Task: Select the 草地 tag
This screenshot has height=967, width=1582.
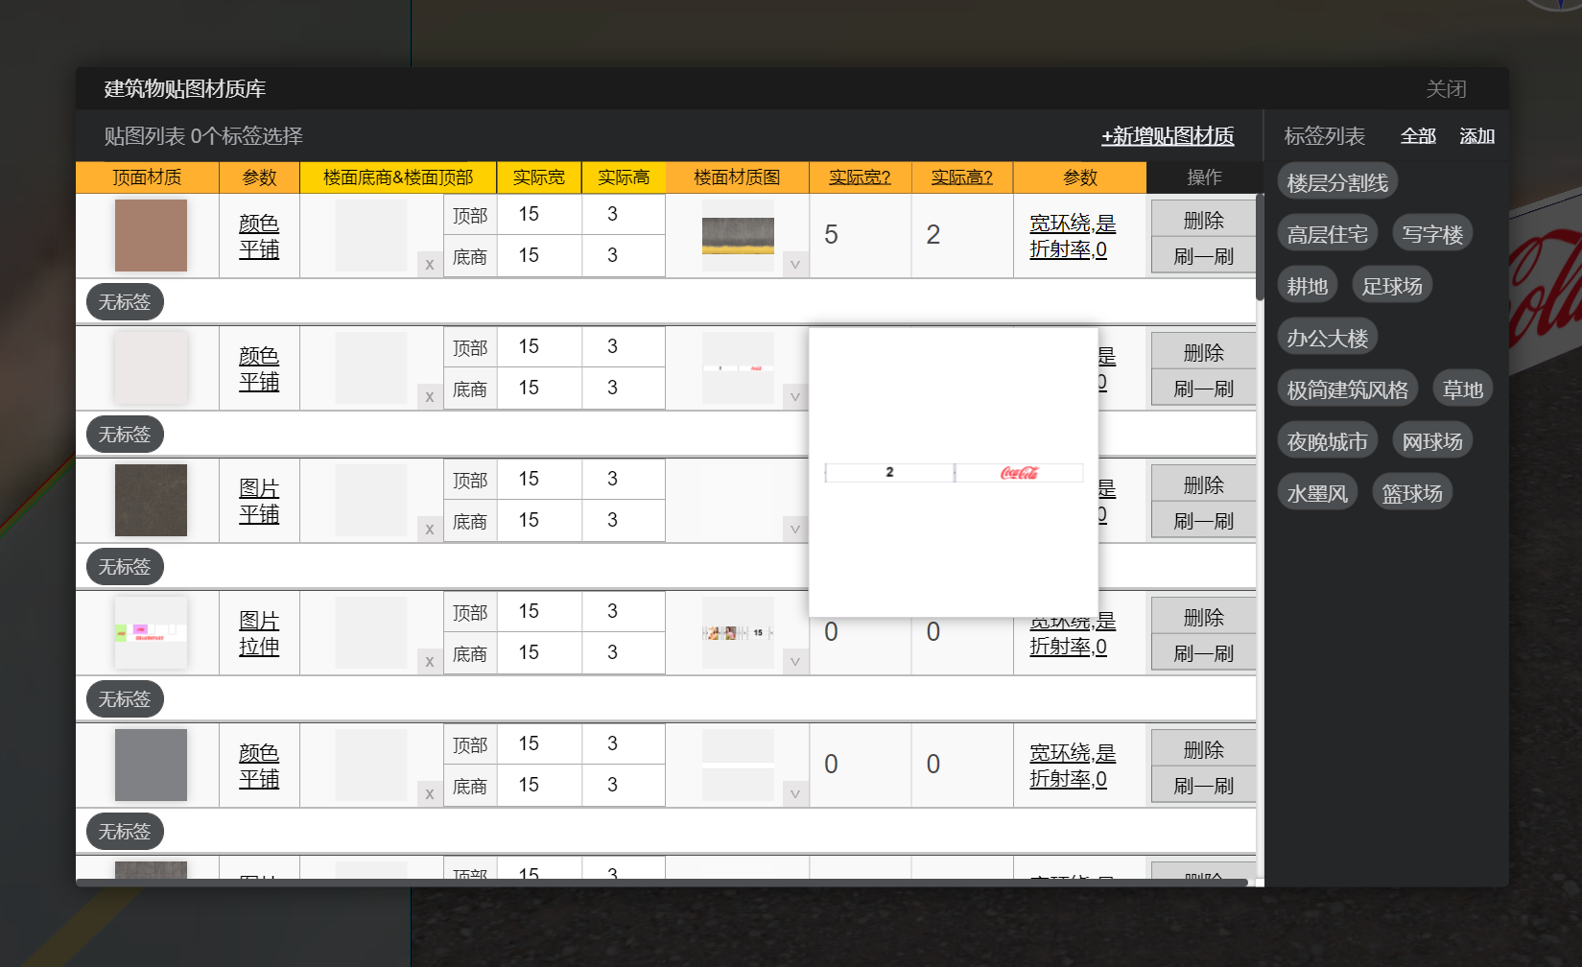Action: coord(1463,389)
